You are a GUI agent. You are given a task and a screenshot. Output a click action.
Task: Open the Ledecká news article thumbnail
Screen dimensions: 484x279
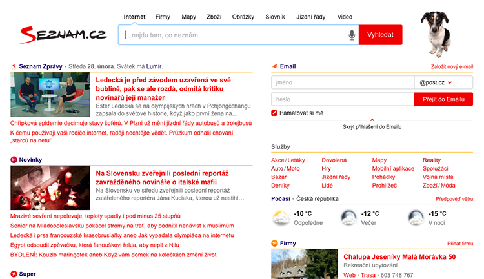pyautogui.click(x=50, y=95)
